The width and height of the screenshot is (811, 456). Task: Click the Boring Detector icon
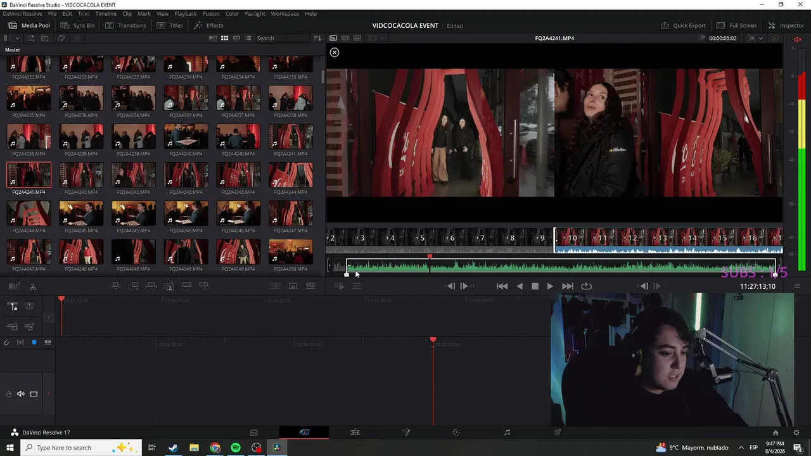pos(14,286)
